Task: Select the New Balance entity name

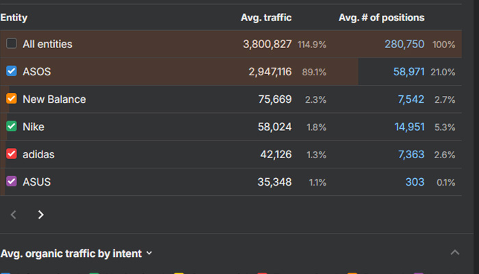Action: (54, 99)
